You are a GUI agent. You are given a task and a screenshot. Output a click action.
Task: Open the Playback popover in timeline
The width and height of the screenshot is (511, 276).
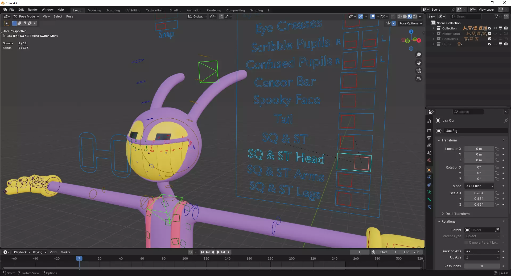pos(22,252)
